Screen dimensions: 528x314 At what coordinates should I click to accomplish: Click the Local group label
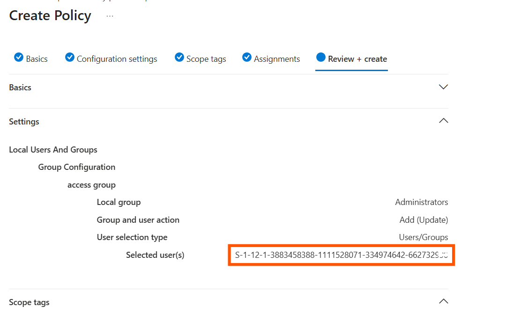(119, 202)
